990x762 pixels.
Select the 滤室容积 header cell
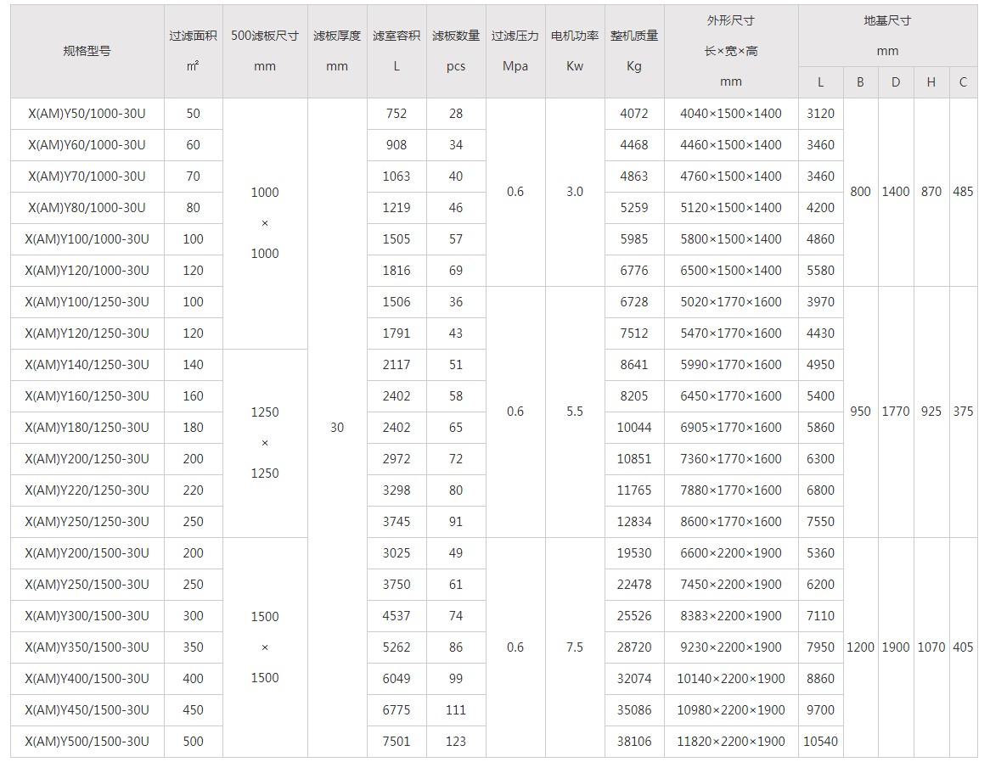(x=397, y=51)
